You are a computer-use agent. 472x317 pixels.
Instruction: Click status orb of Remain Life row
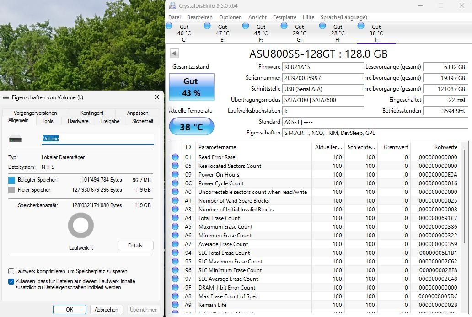coord(175,305)
